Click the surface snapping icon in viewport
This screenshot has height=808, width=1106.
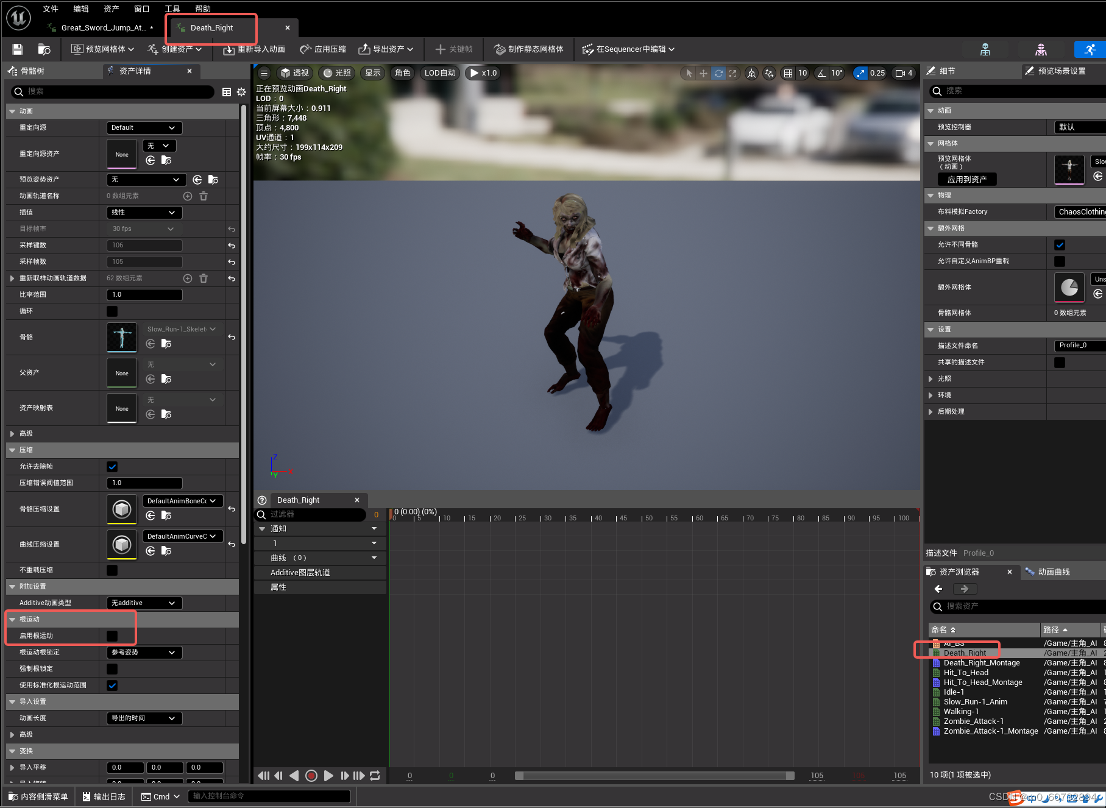(x=770, y=73)
